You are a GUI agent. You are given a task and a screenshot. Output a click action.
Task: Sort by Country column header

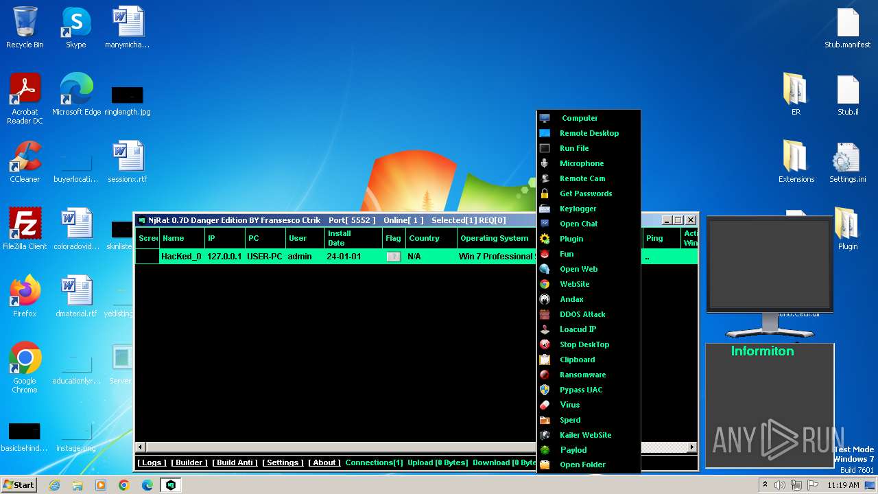pos(431,238)
